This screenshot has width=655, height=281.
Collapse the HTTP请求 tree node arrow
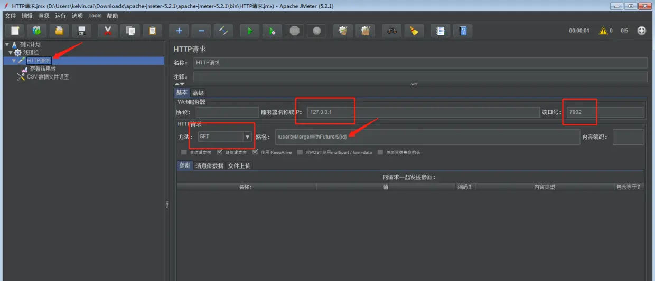14,61
